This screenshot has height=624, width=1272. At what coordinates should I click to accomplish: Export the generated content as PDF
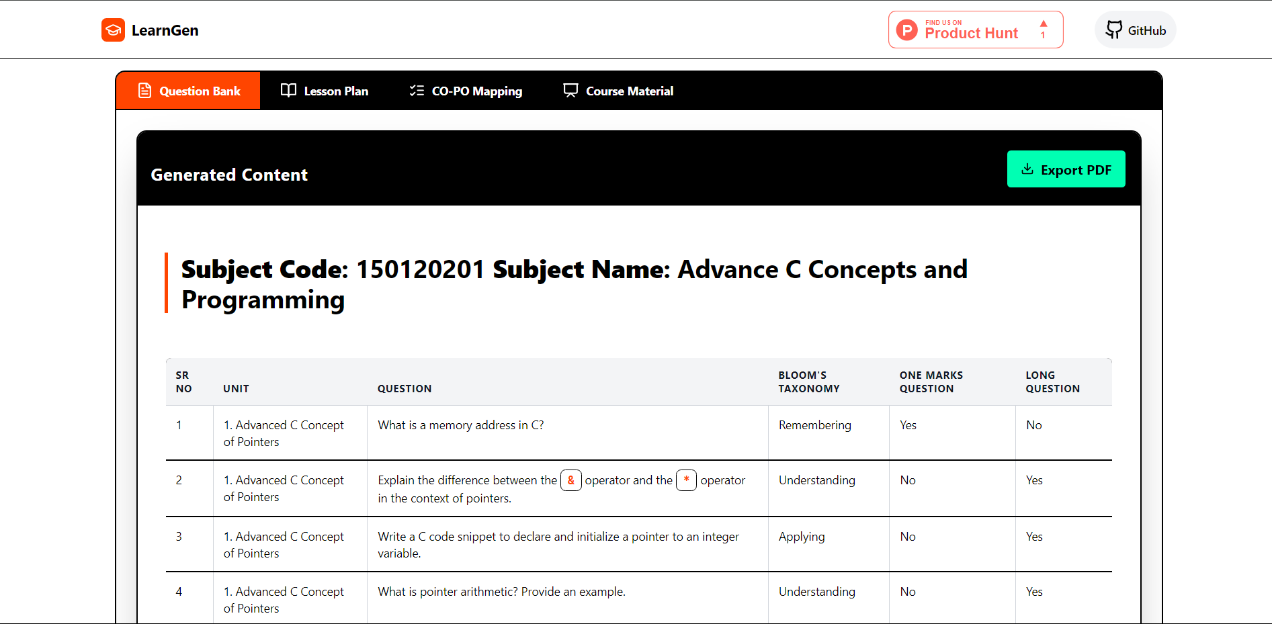[x=1066, y=169]
